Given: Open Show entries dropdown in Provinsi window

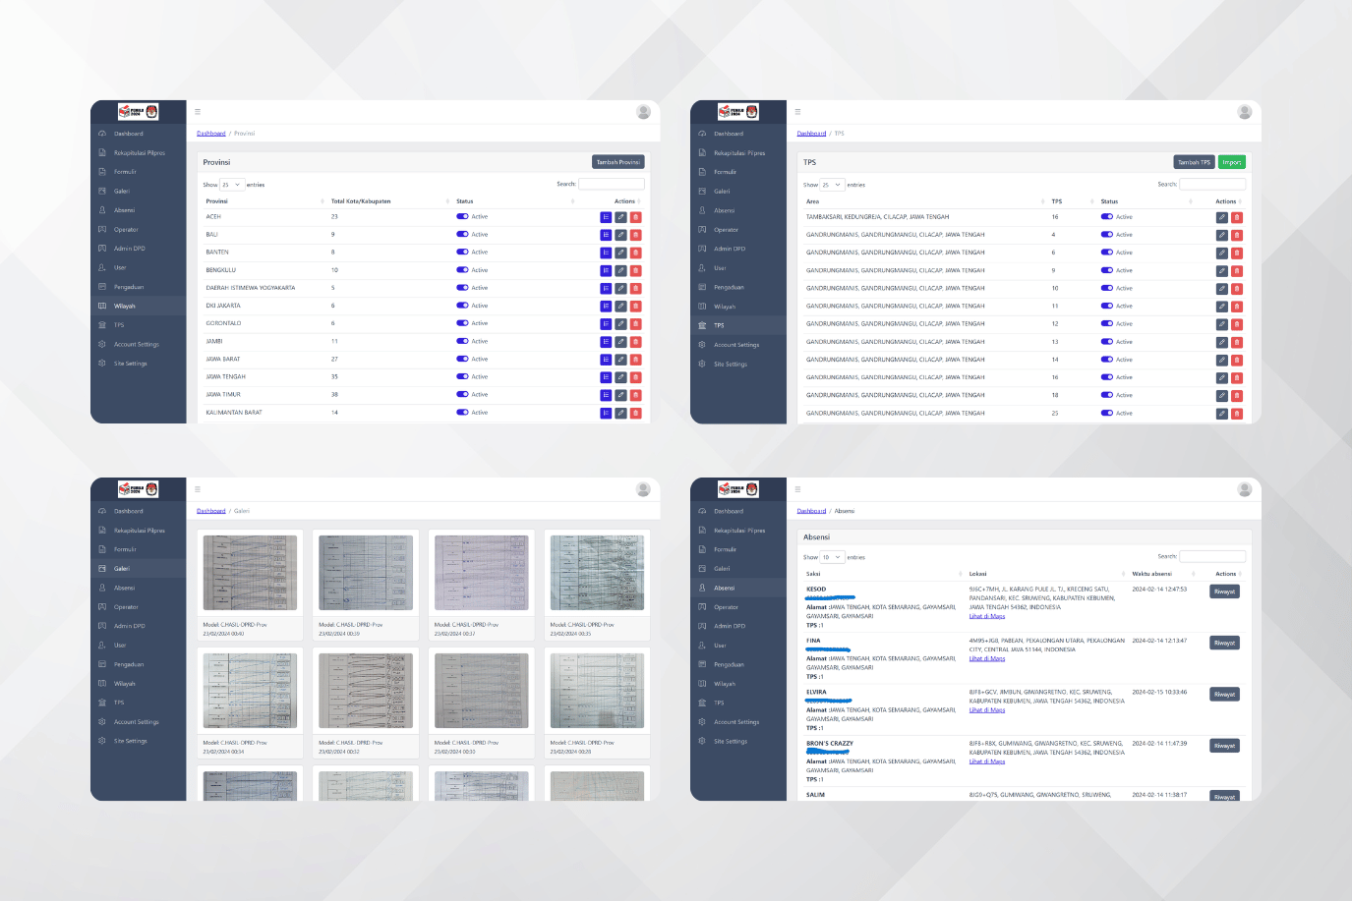Looking at the screenshot, I should (x=232, y=185).
